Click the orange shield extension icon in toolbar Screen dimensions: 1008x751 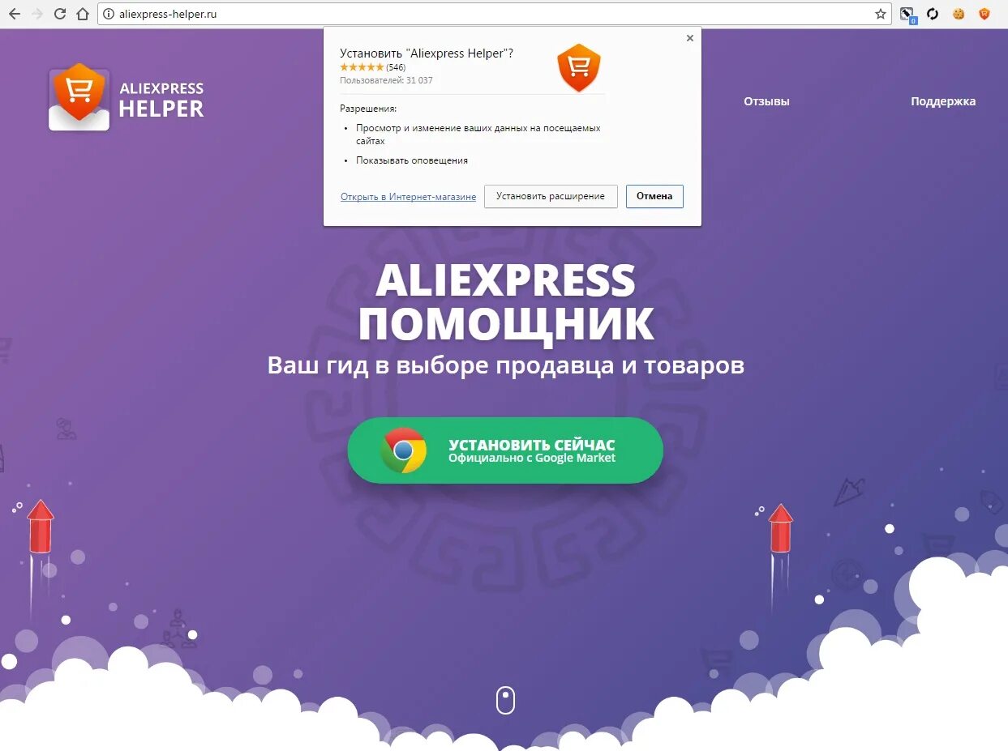click(984, 14)
